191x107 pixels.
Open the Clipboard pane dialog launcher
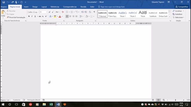(x=26, y=21)
